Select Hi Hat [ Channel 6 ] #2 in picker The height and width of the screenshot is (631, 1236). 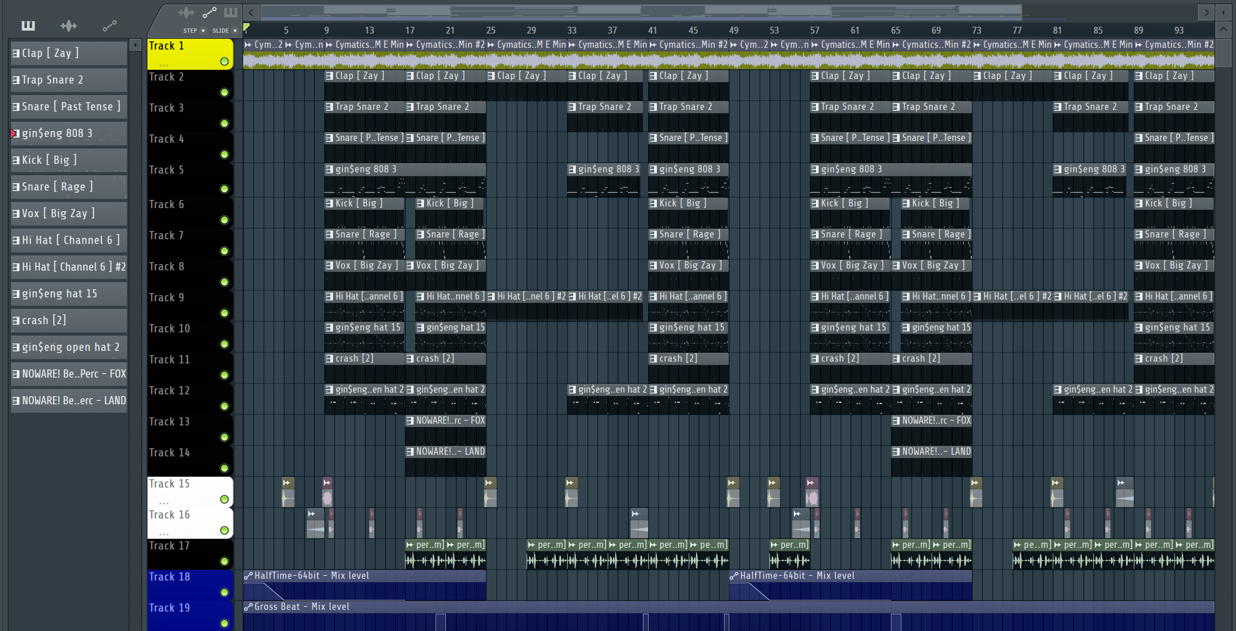69,267
